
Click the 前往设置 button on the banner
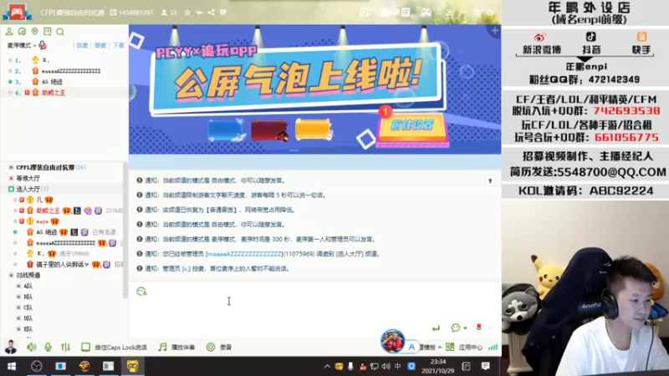(412, 126)
